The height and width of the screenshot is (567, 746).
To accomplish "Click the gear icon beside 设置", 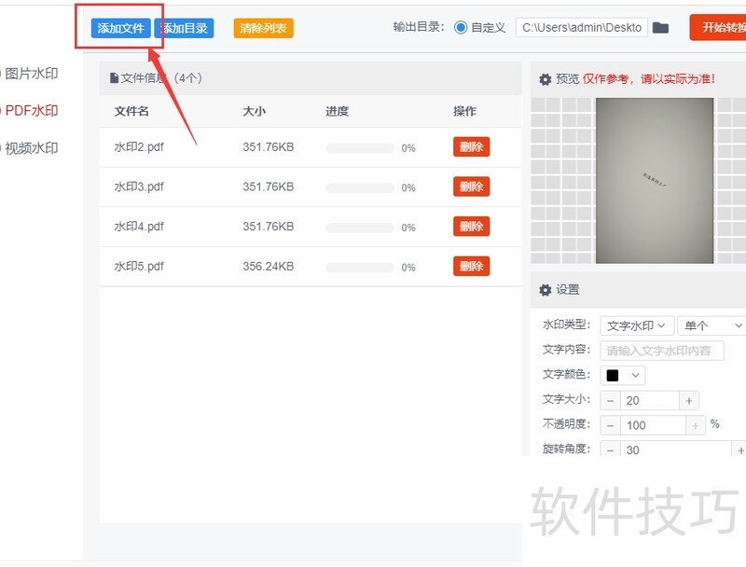I will 546,289.
